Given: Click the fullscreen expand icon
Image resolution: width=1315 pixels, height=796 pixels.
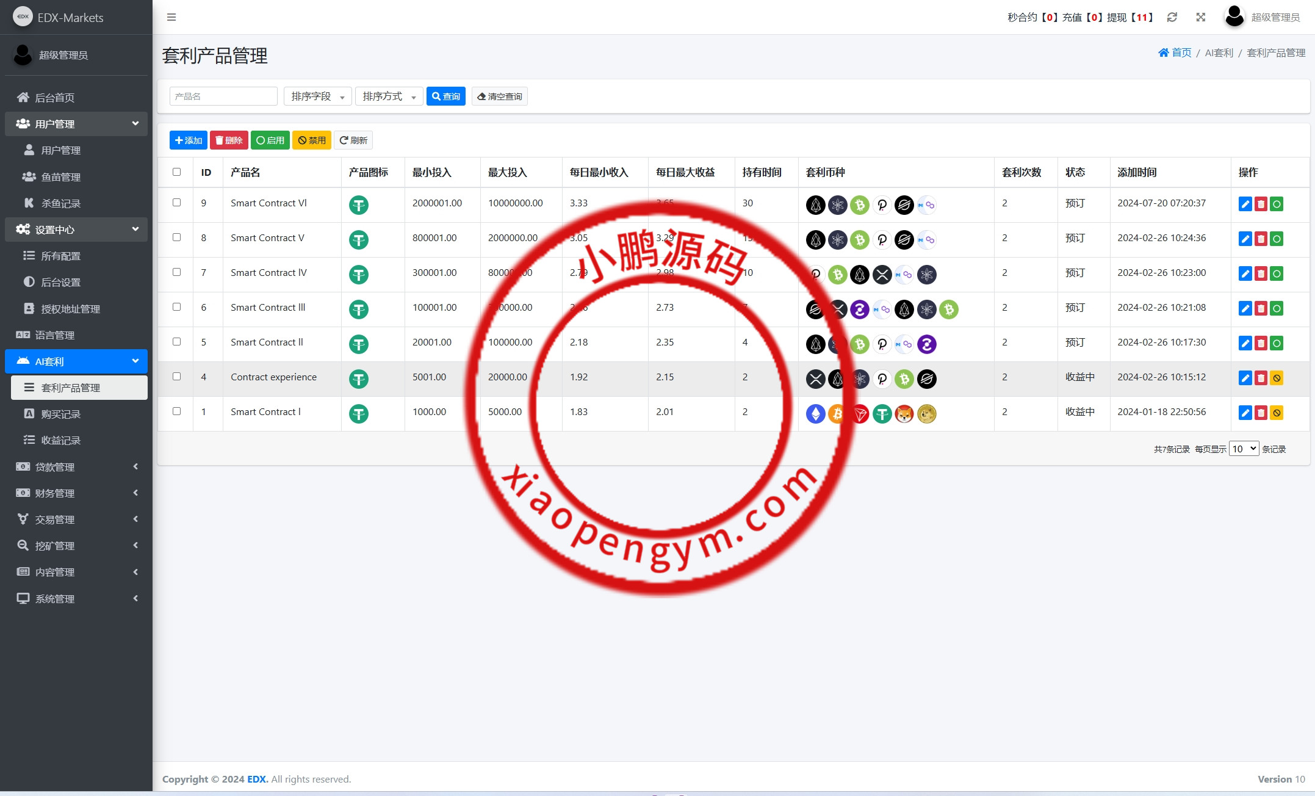Looking at the screenshot, I should click(1200, 17).
